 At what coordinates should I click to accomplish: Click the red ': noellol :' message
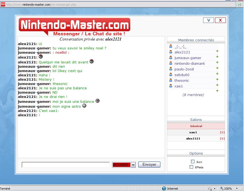(61, 52)
